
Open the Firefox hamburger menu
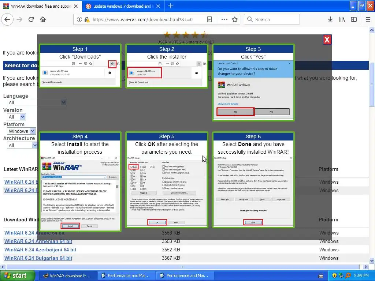[368, 20]
